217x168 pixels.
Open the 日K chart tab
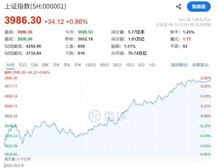(x=34, y=65)
